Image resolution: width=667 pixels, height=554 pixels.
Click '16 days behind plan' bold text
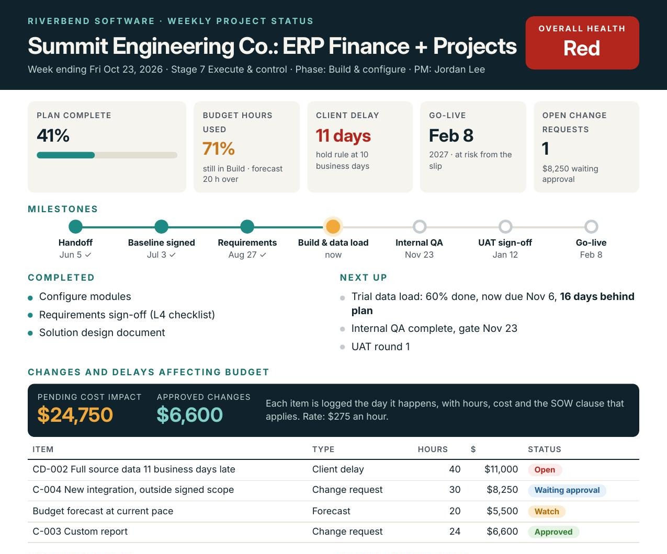point(493,304)
